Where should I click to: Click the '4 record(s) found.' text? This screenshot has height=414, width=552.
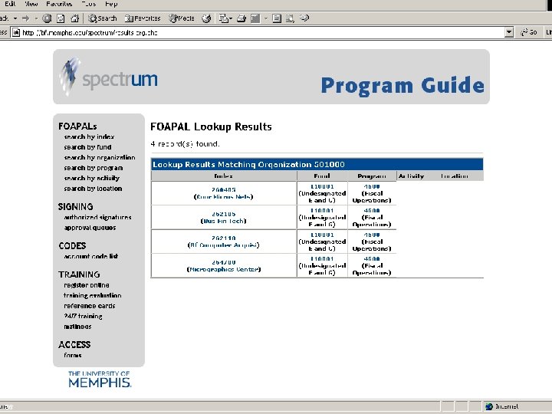tap(186, 144)
